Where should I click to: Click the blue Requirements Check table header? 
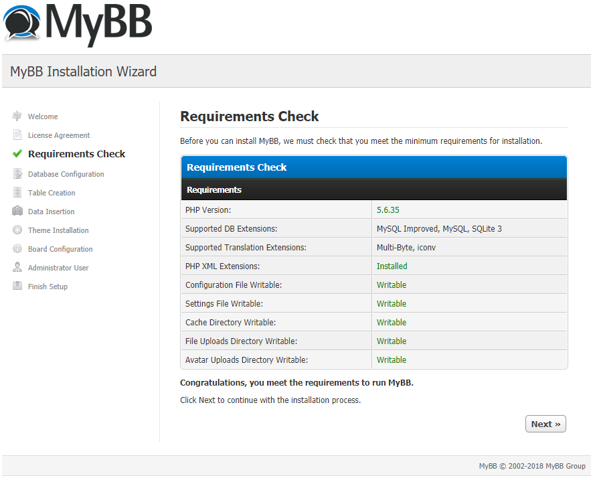[x=373, y=167]
